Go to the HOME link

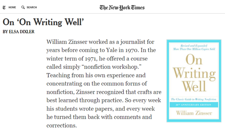(x=12, y=7)
